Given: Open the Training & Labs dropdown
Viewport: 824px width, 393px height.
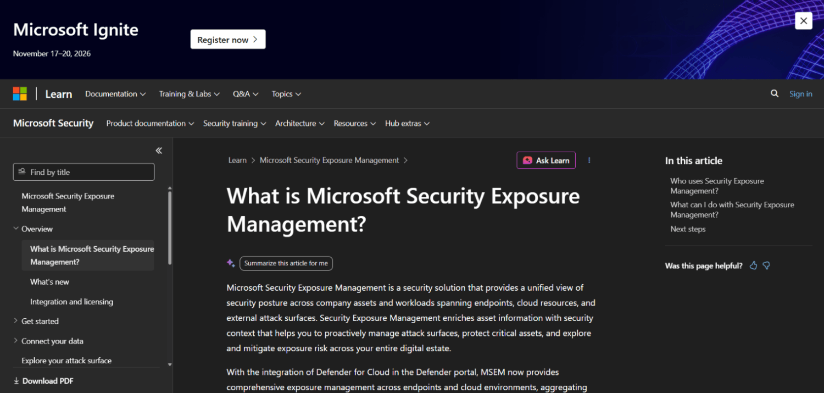Looking at the screenshot, I should [190, 94].
